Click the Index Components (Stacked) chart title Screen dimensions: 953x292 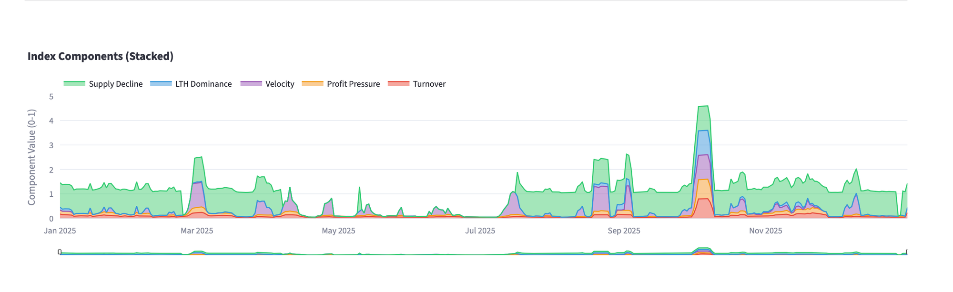[101, 56]
